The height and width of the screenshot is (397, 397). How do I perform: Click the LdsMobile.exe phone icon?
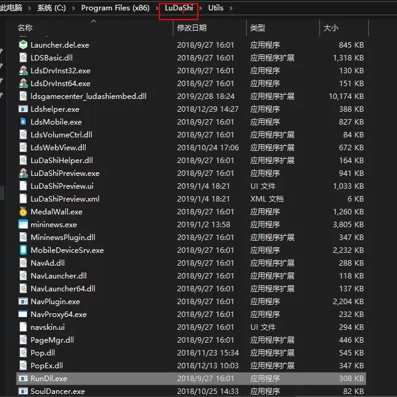pyautogui.click(x=23, y=122)
